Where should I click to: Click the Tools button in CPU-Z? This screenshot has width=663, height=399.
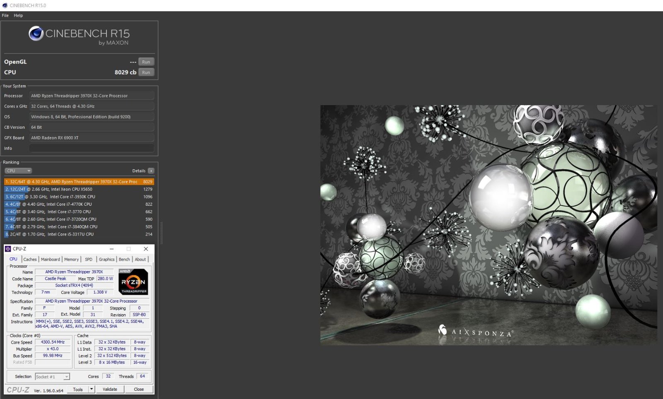click(x=78, y=389)
